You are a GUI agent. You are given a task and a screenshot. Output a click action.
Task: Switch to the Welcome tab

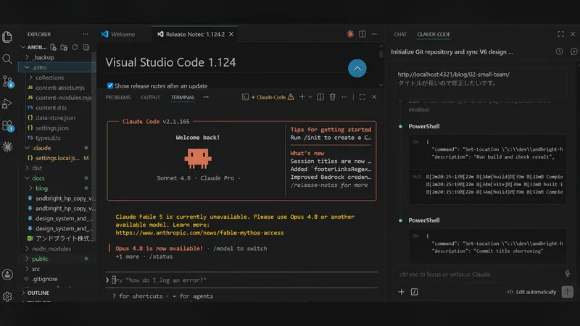[123, 34]
